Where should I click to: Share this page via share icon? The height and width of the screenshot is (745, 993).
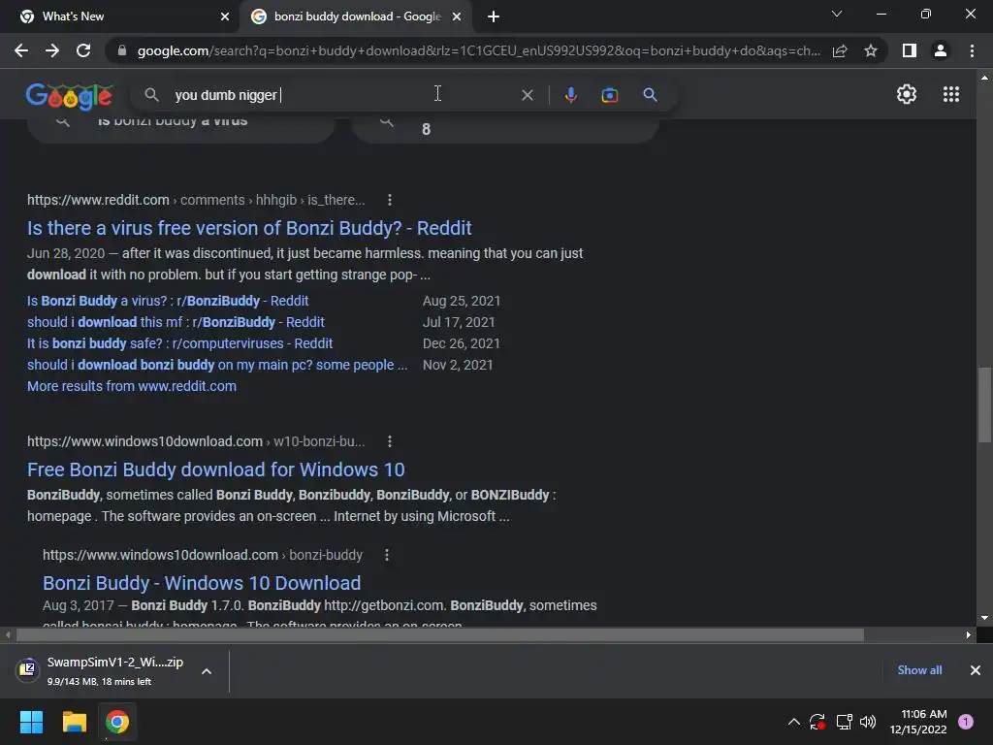pyautogui.click(x=840, y=50)
